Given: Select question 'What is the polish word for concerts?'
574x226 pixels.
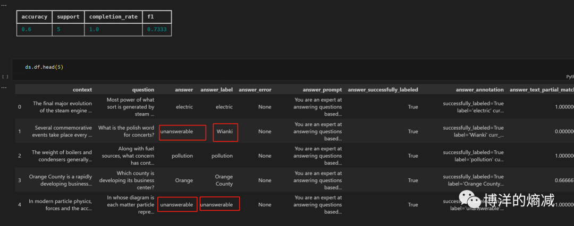Looking at the screenshot, I should (126, 131).
